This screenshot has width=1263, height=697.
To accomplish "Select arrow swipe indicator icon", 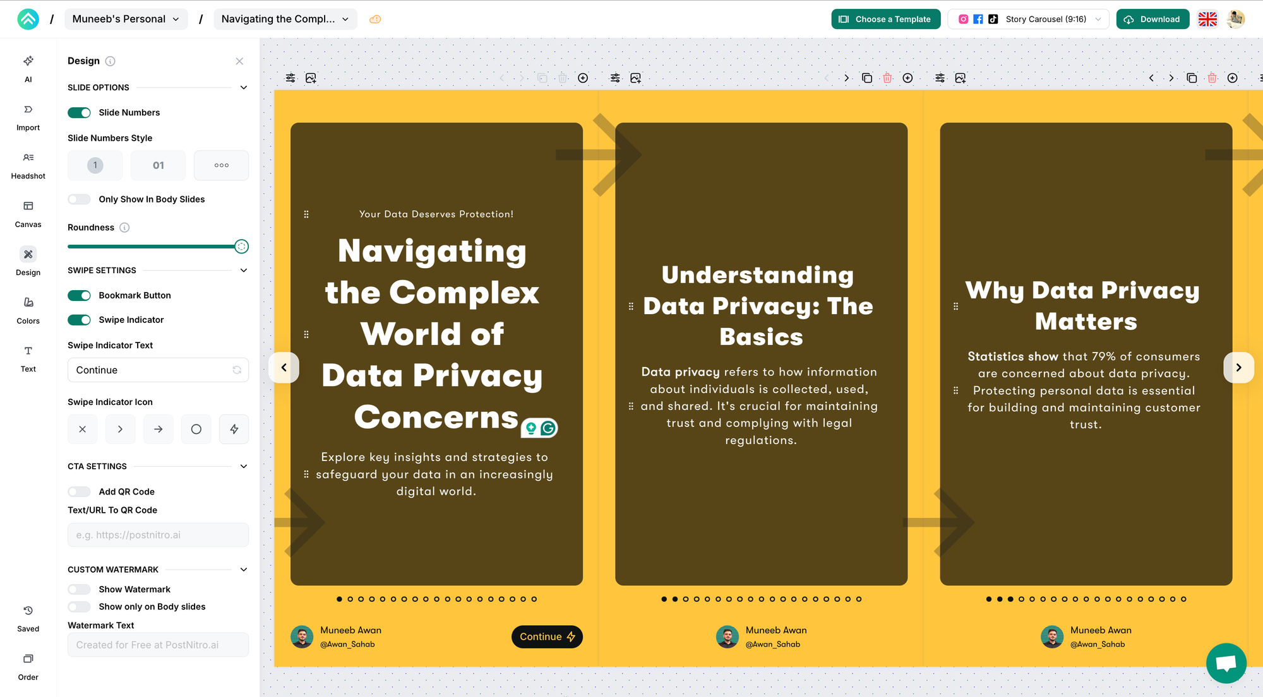I will coord(159,430).
